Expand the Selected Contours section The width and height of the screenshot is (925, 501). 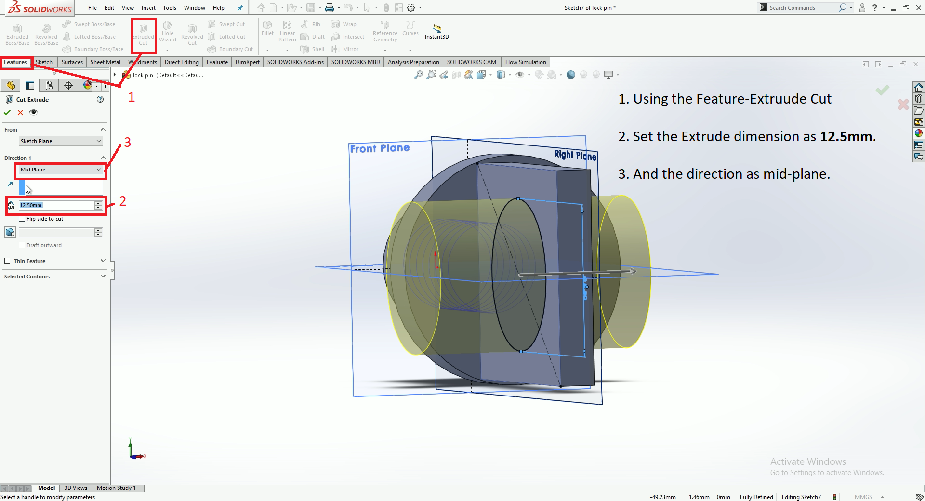[x=103, y=276]
